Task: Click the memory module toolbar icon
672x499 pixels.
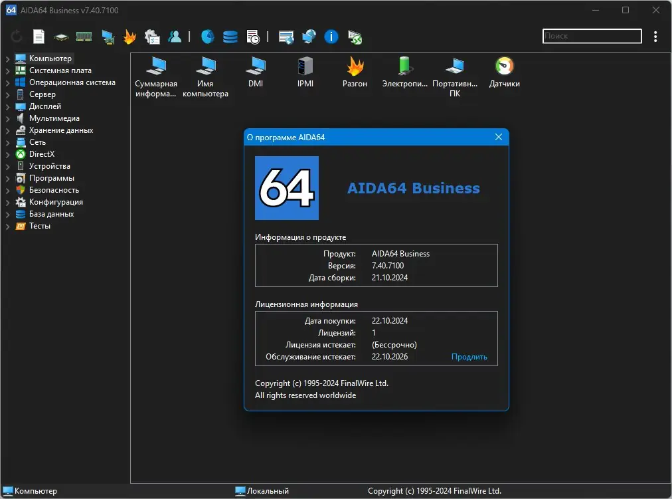Action: [84, 37]
